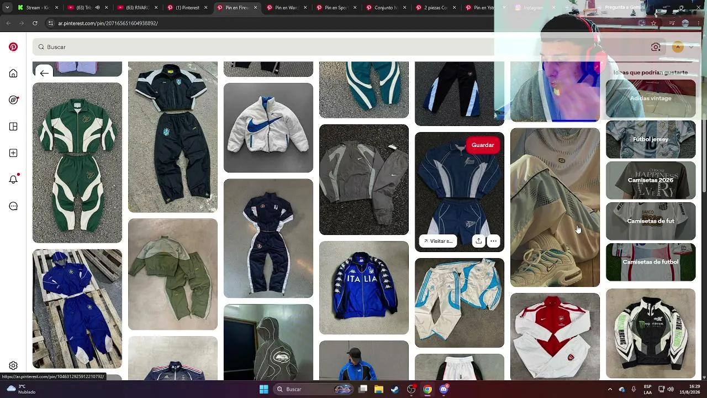Switch to the Pin en War tab
This screenshot has width=707, height=398.
point(287,8)
